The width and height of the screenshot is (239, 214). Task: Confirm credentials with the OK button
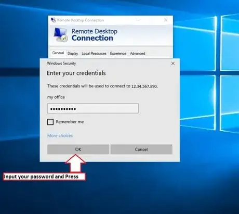click(x=78, y=149)
